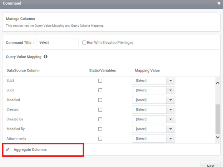Close the Command dialog with the X icon

[x=219, y=3]
